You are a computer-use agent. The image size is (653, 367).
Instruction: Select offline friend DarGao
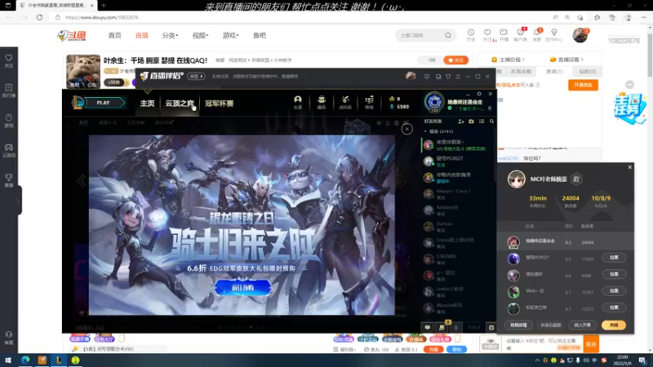[x=457, y=227]
